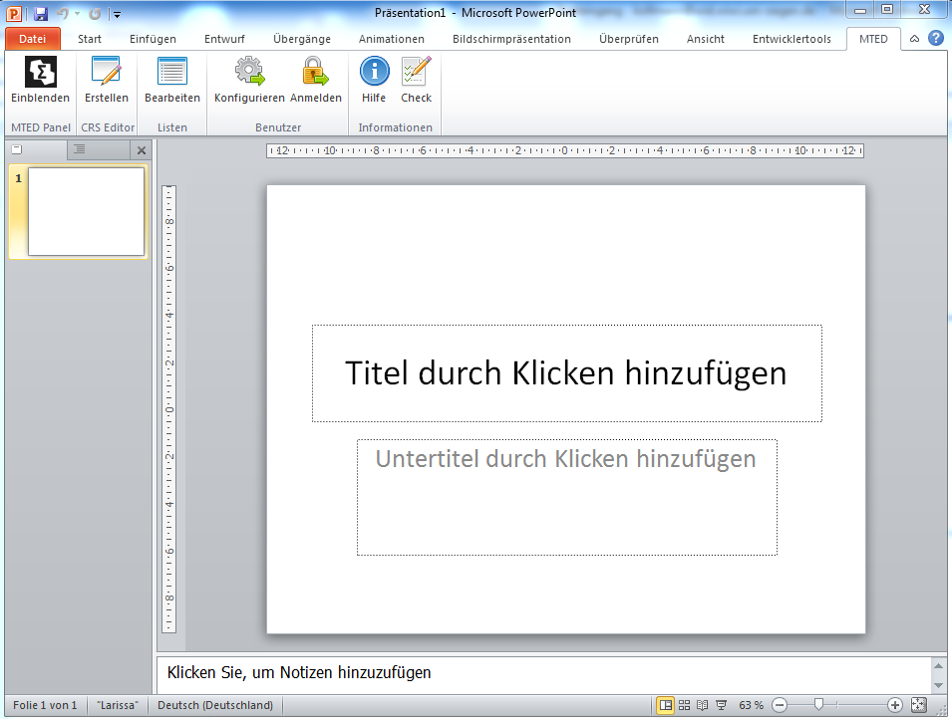Open the Datei tab
952x719 pixels.
pos(32,39)
